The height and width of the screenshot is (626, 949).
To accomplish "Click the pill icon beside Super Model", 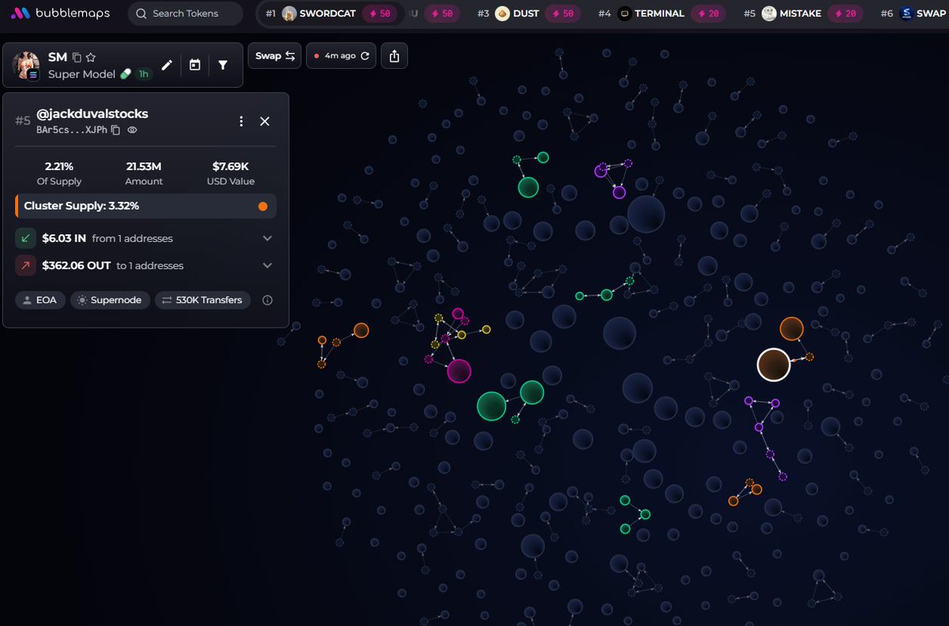I will [x=125, y=74].
